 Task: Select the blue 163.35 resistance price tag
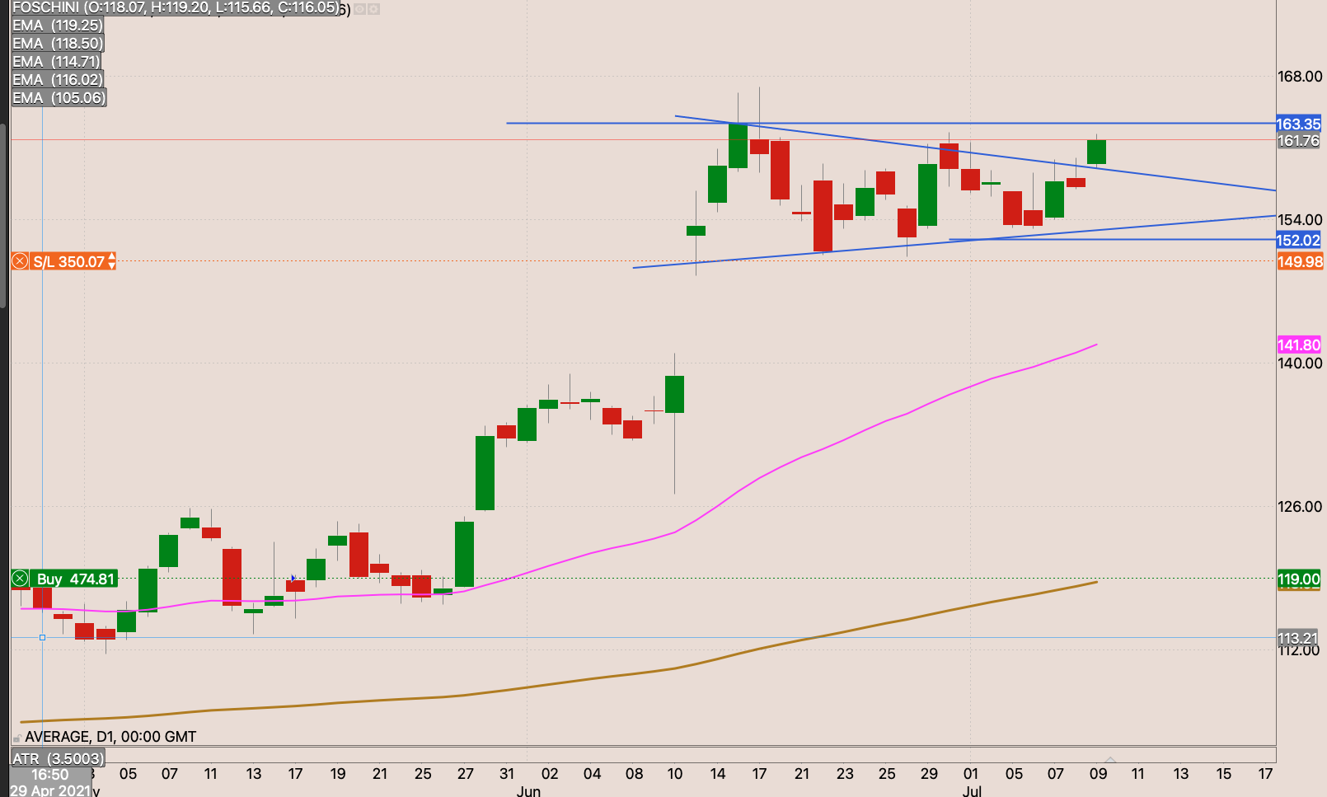1298,124
